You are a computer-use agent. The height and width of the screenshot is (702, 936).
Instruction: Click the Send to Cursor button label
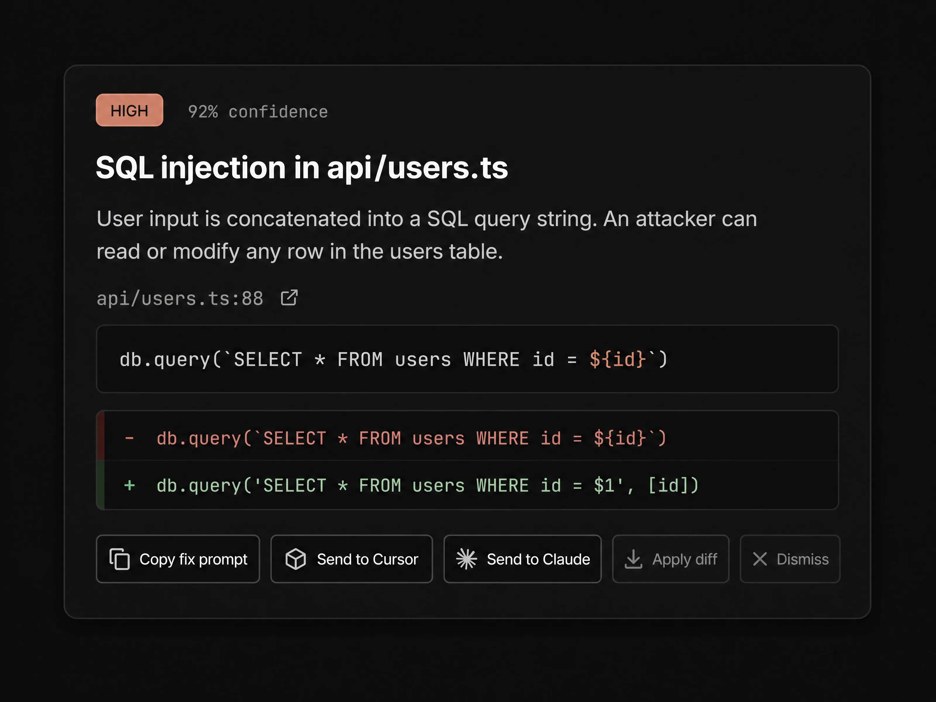point(368,559)
